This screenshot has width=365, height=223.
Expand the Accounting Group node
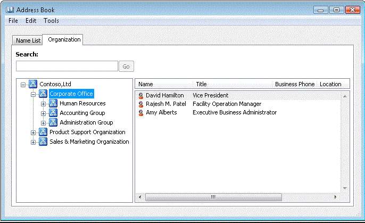[x=43, y=113]
